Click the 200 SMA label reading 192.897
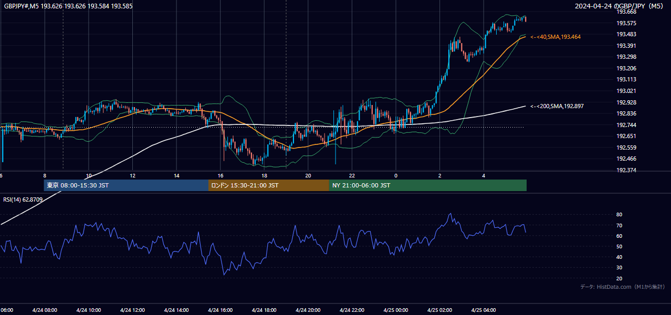The width and height of the screenshot is (671, 315). [557, 106]
